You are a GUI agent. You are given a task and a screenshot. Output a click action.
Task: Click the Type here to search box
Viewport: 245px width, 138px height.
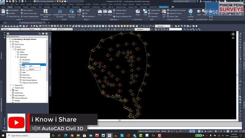point(28,135)
